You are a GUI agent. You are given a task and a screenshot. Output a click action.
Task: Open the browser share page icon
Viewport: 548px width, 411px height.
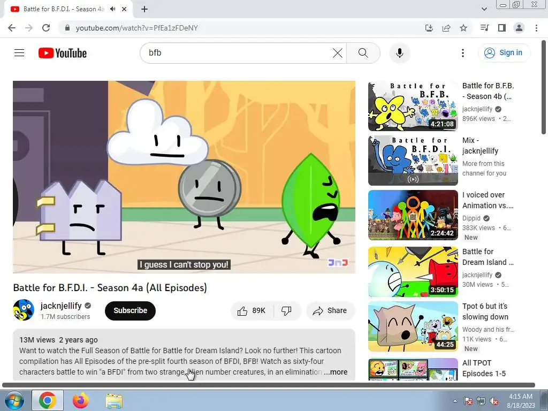tap(446, 28)
